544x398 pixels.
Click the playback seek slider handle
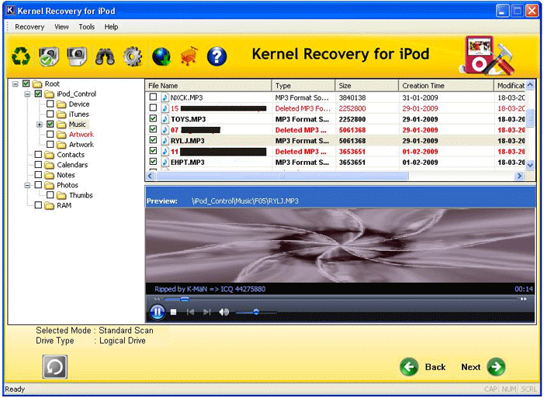[185, 299]
